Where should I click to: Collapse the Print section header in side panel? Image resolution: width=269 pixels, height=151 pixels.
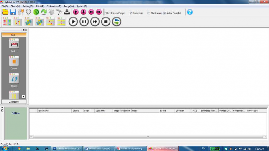pyautogui.click(x=14, y=35)
